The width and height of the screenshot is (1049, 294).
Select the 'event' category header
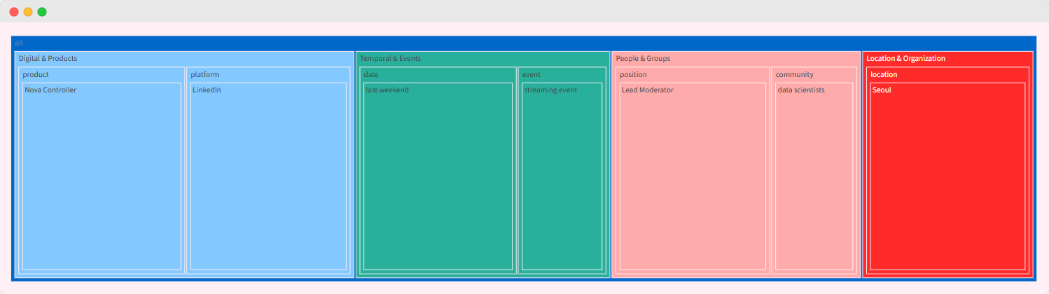tap(562, 74)
